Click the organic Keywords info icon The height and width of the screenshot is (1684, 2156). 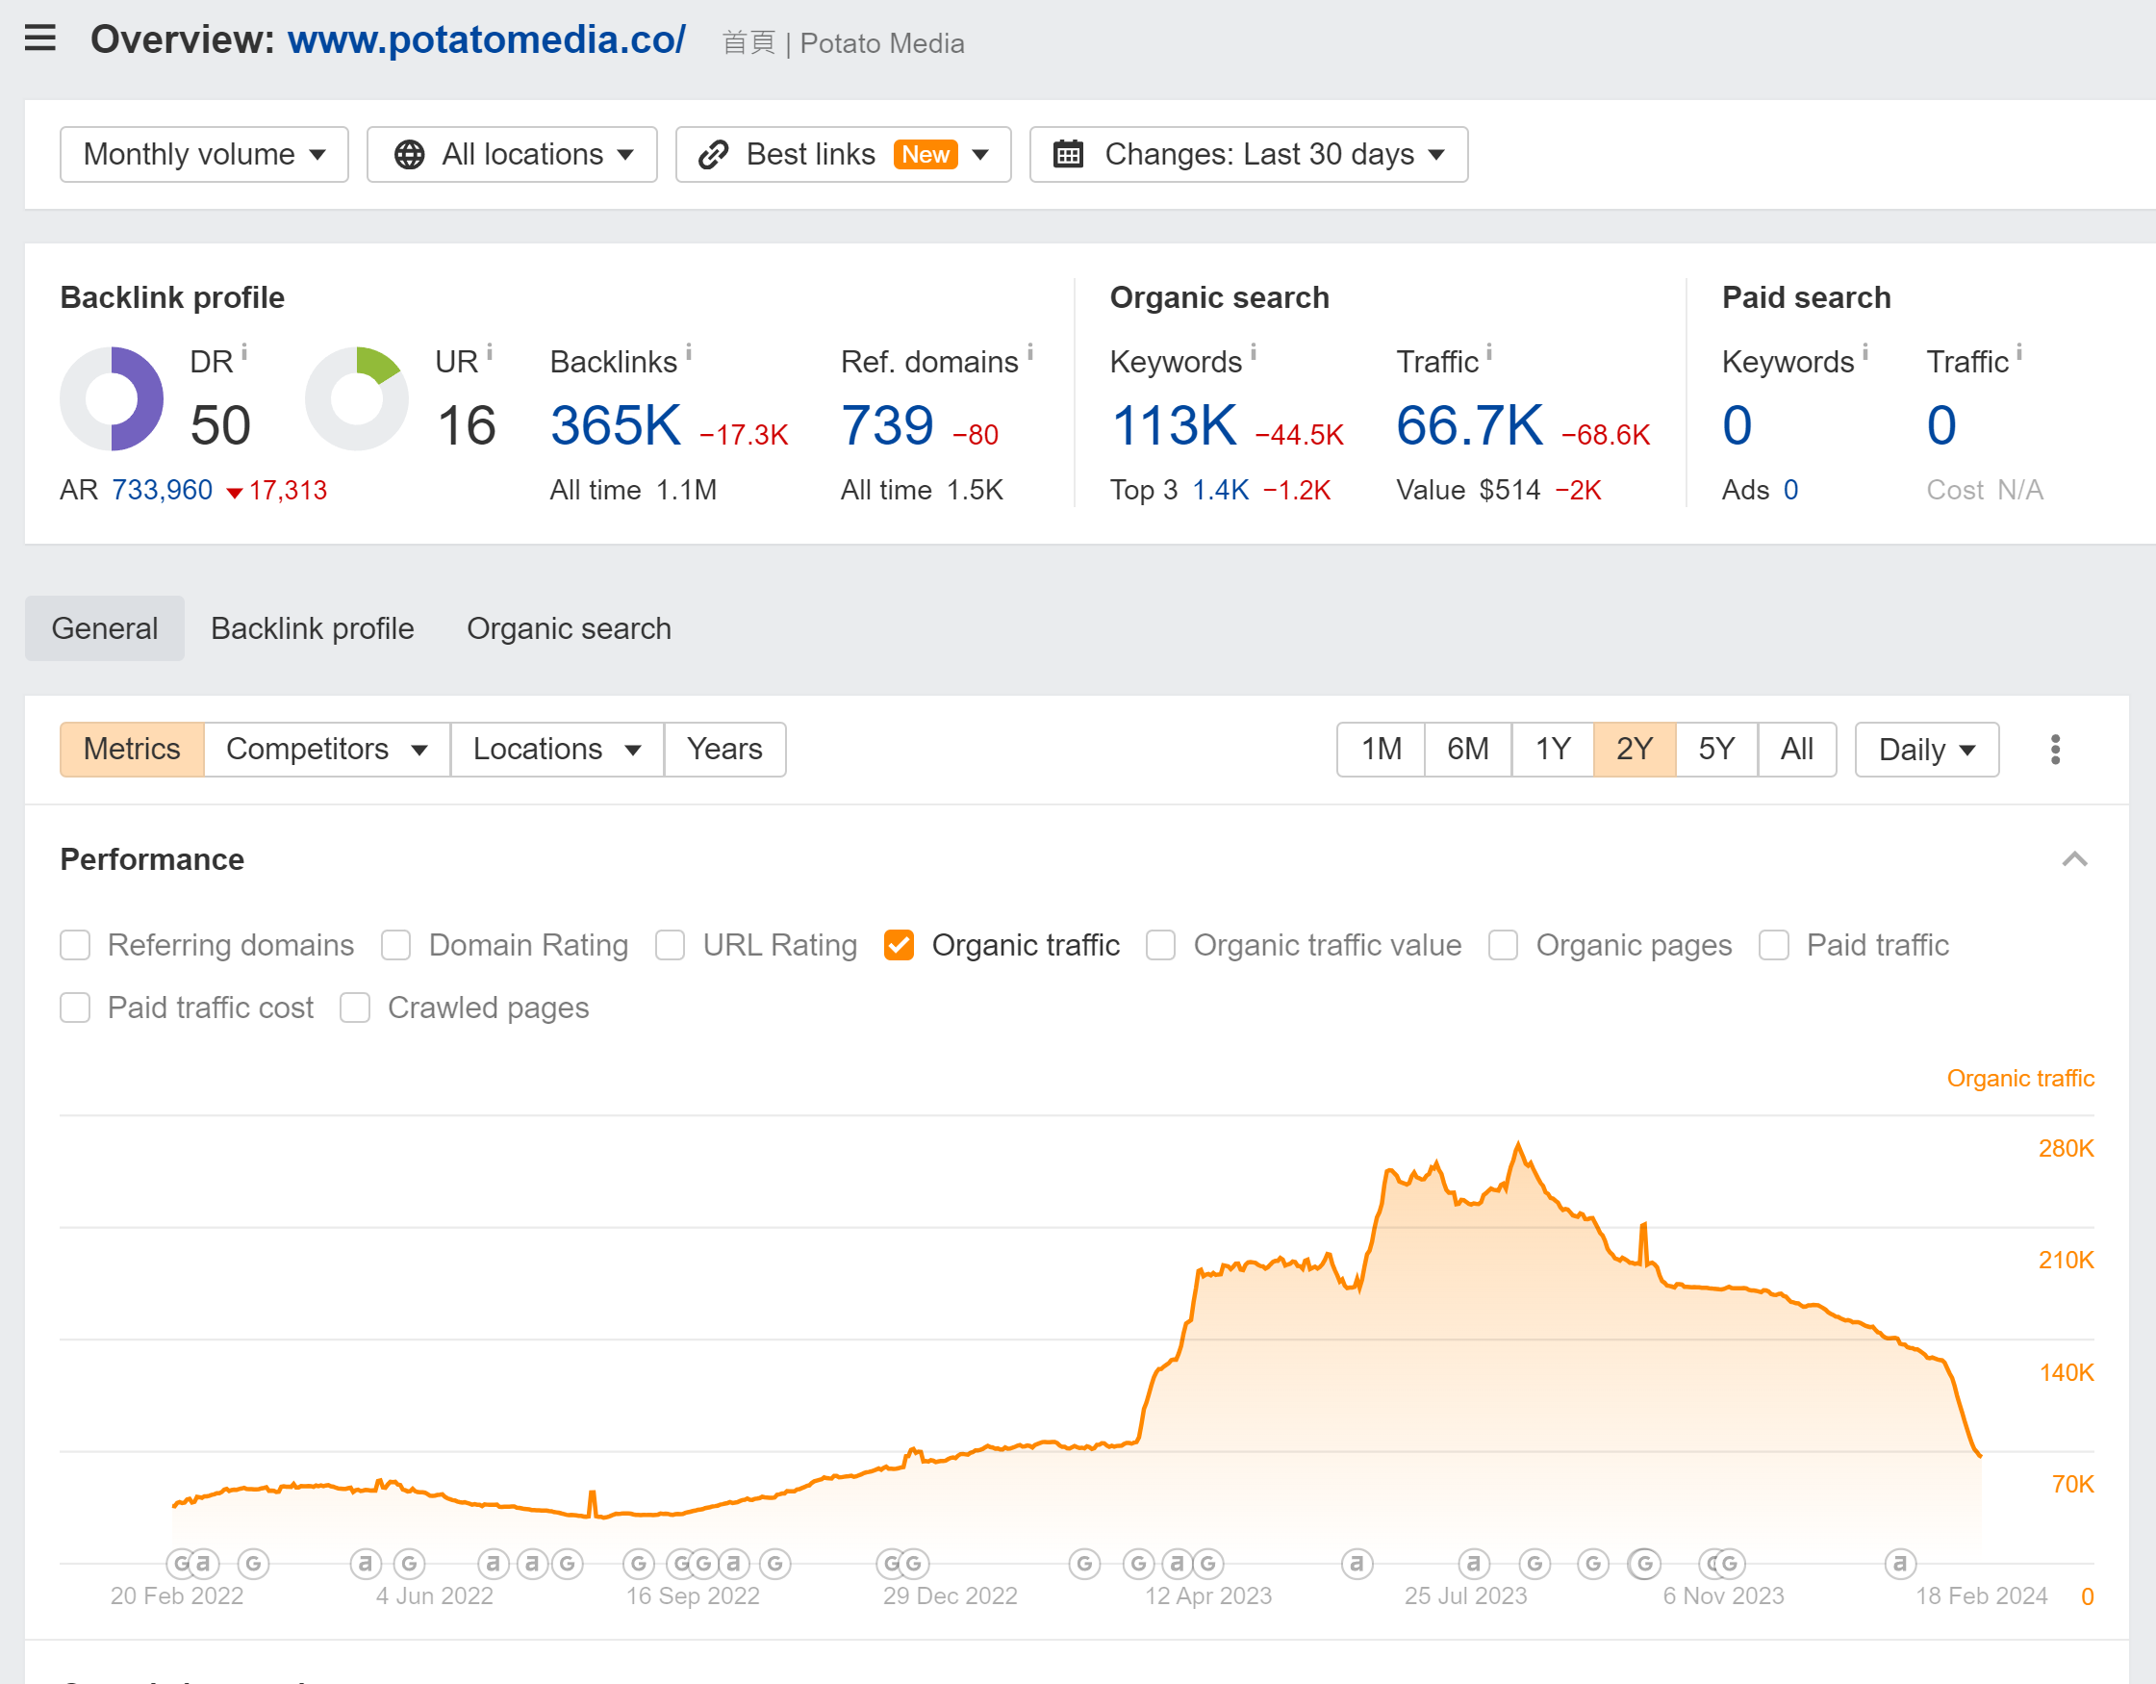click(x=1254, y=351)
